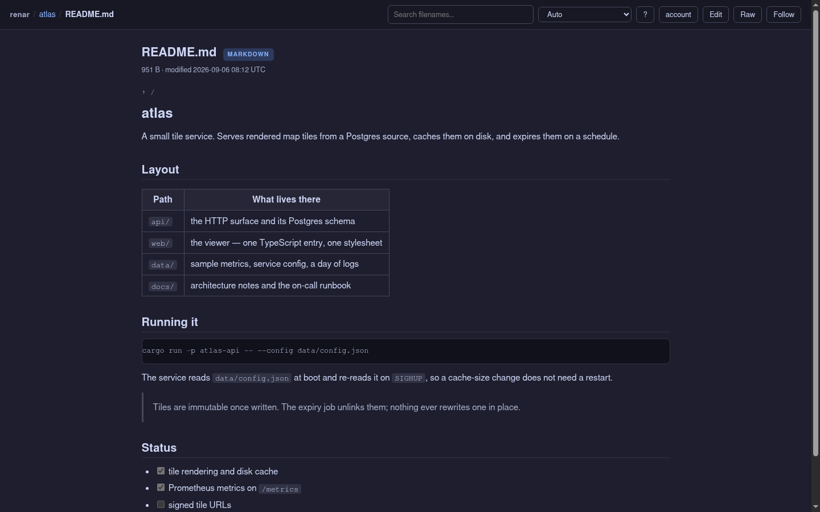Toggle the 'tile rendering and disk cache' checkbox
Screen dimensions: 820x512
click(x=161, y=471)
